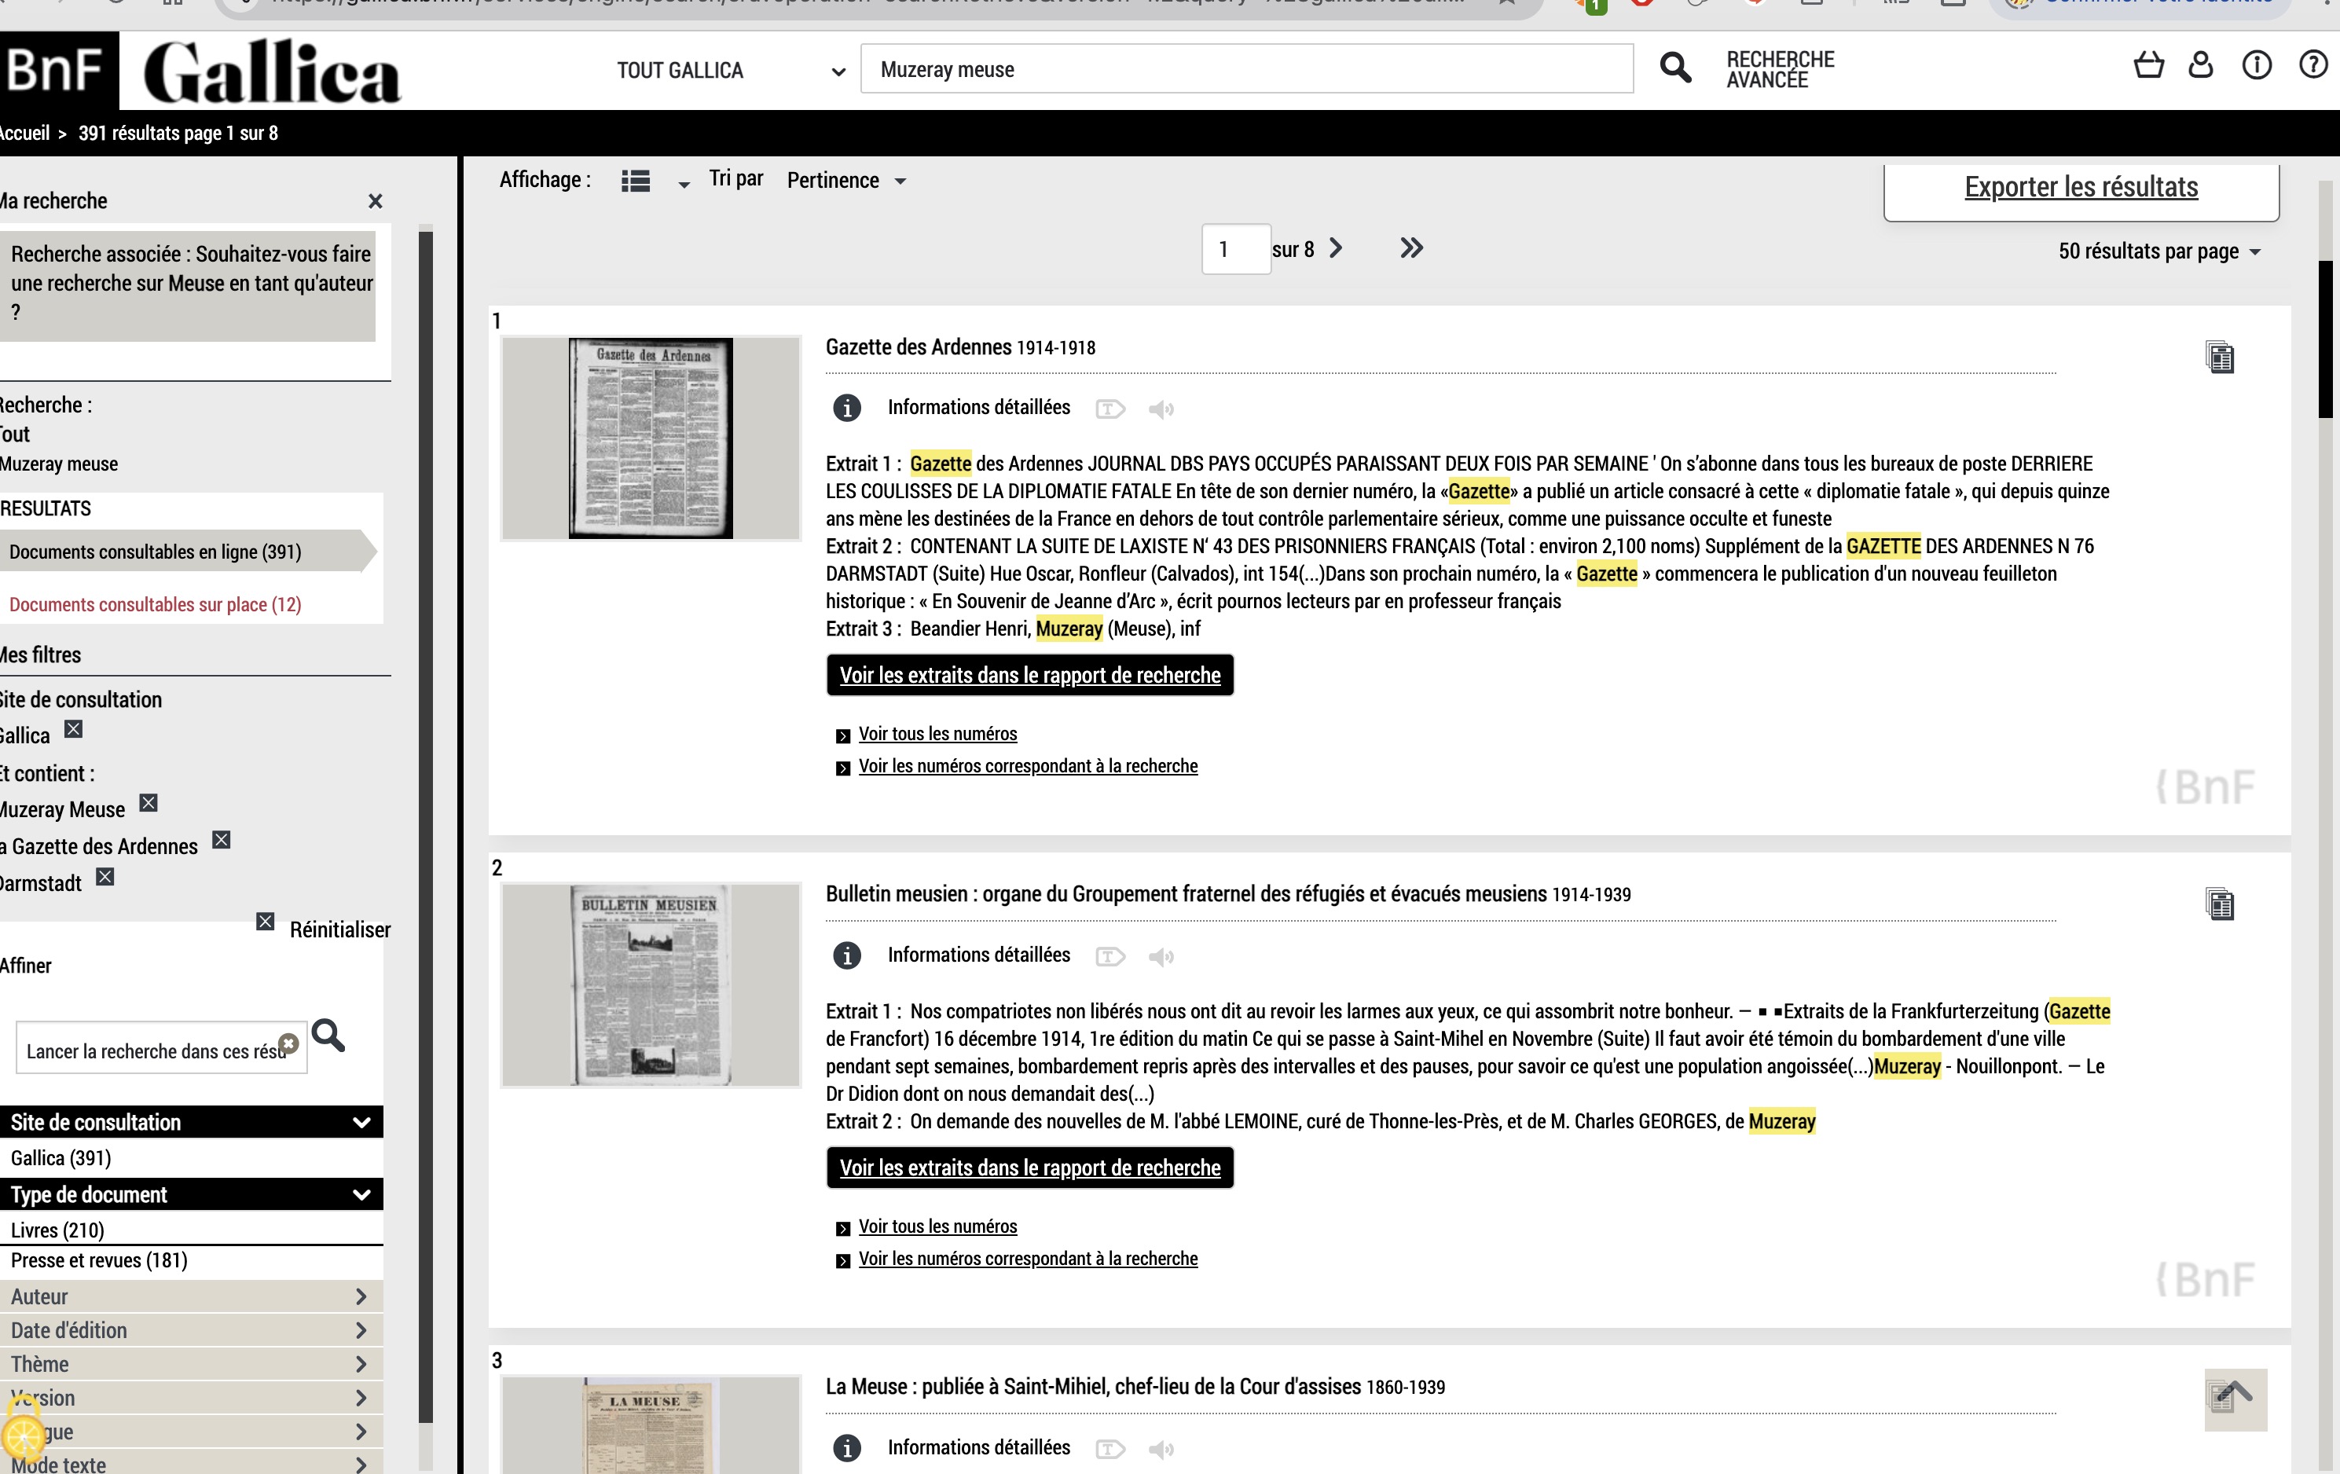
Task: Open the Pertinence sort dropdown
Action: point(845,181)
